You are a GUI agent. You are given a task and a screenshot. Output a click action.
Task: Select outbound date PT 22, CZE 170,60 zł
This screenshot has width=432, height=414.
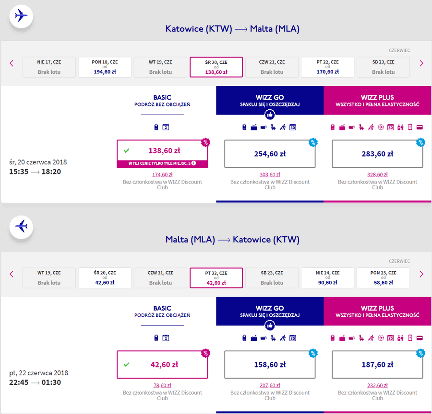click(327, 67)
